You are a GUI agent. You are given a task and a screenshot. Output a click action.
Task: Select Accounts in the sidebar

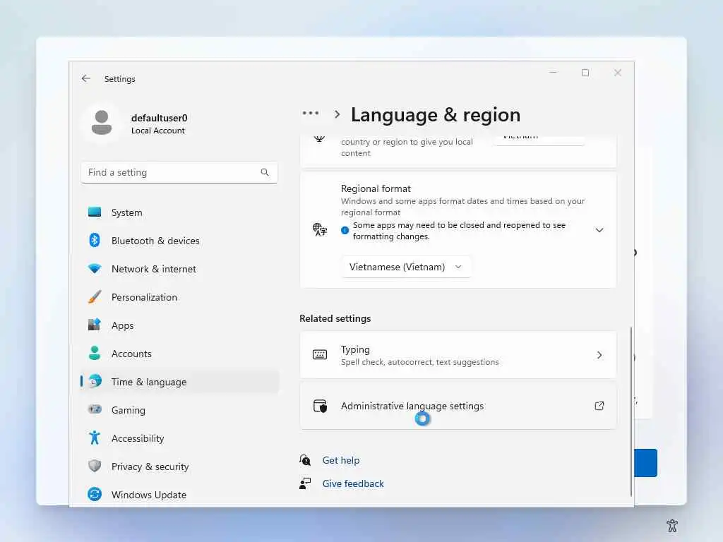coord(180,354)
